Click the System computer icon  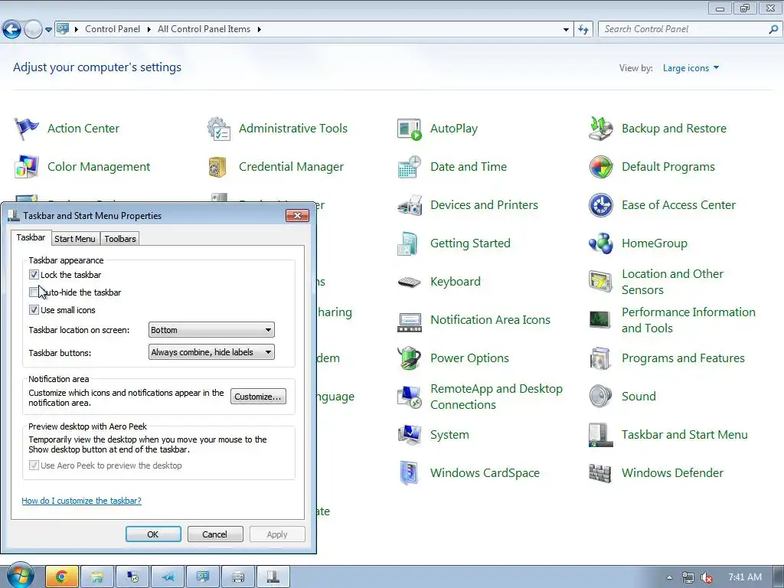410,435
